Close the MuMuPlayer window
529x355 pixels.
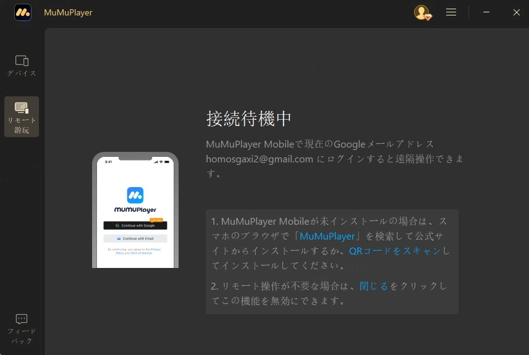[516, 12]
